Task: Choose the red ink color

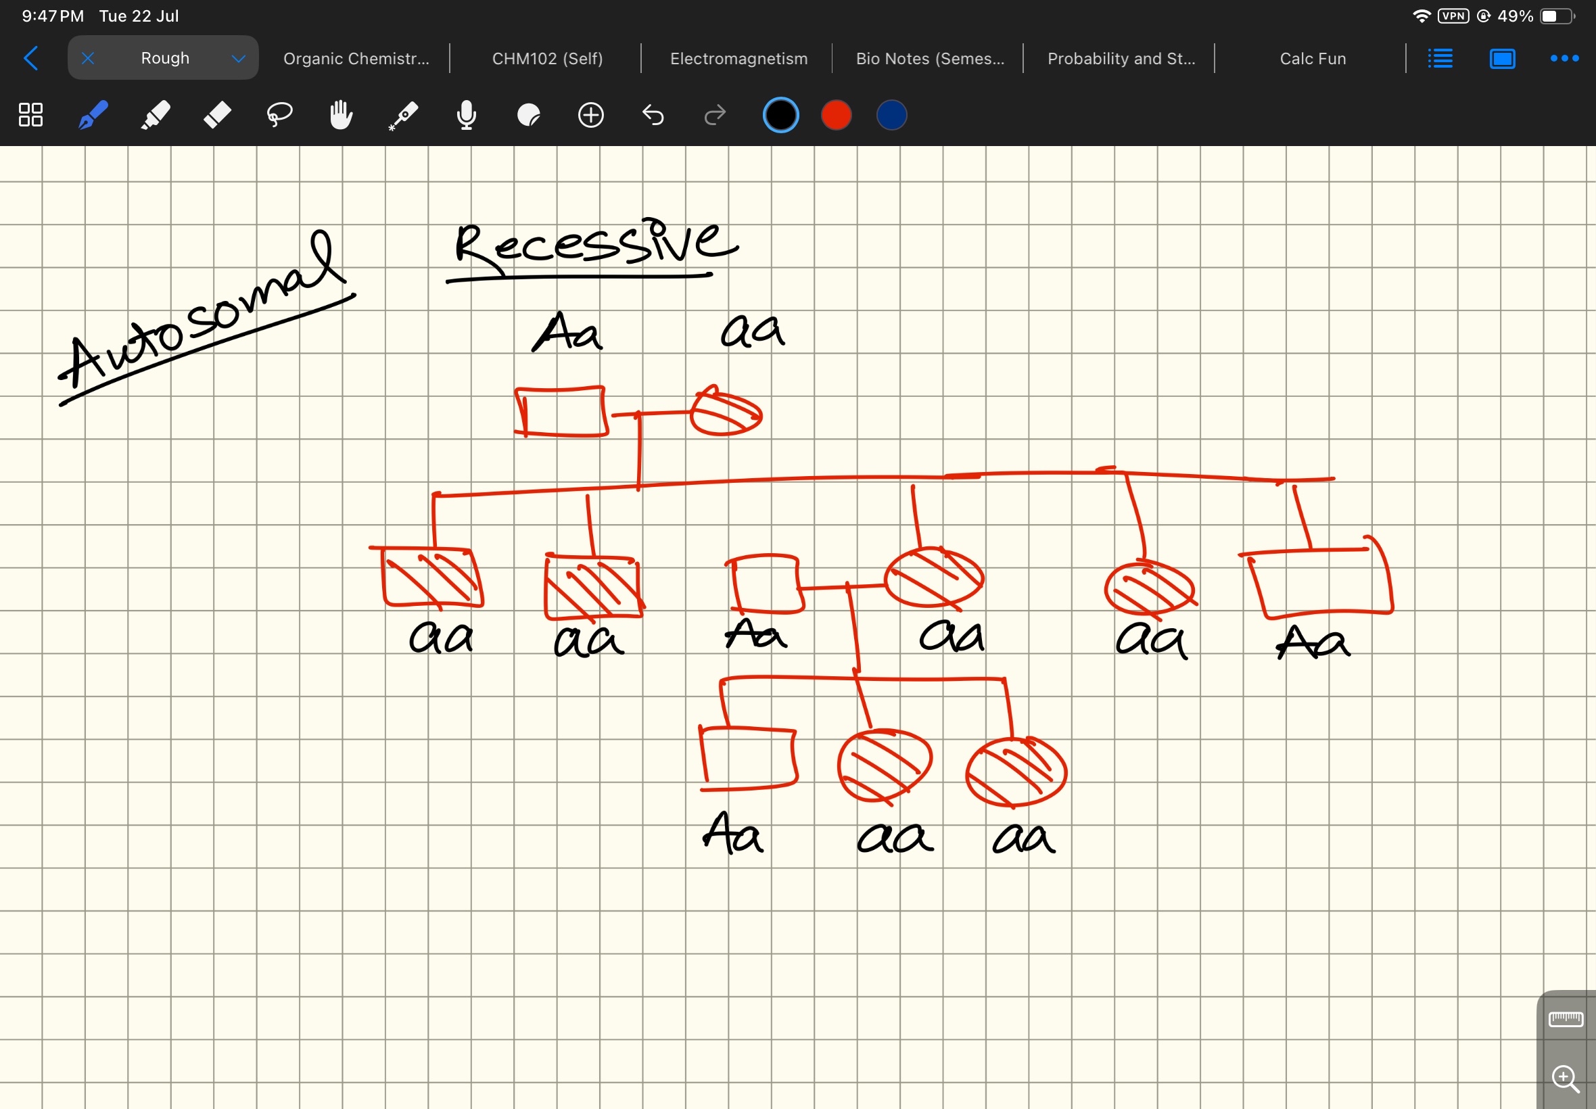Action: 836,115
